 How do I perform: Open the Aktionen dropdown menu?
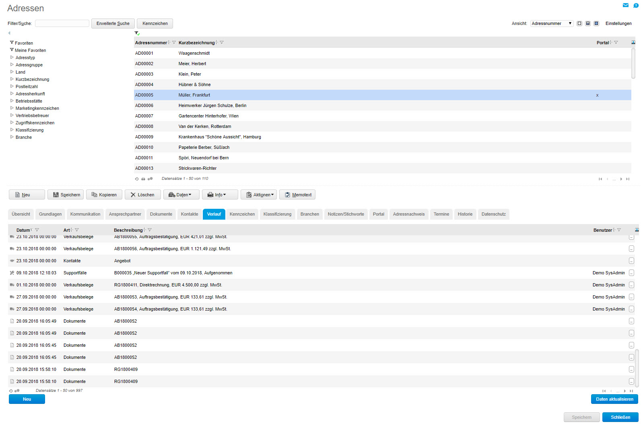click(x=259, y=195)
